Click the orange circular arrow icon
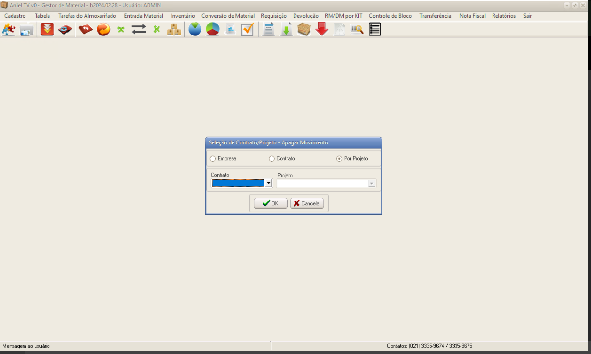 (103, 30)
